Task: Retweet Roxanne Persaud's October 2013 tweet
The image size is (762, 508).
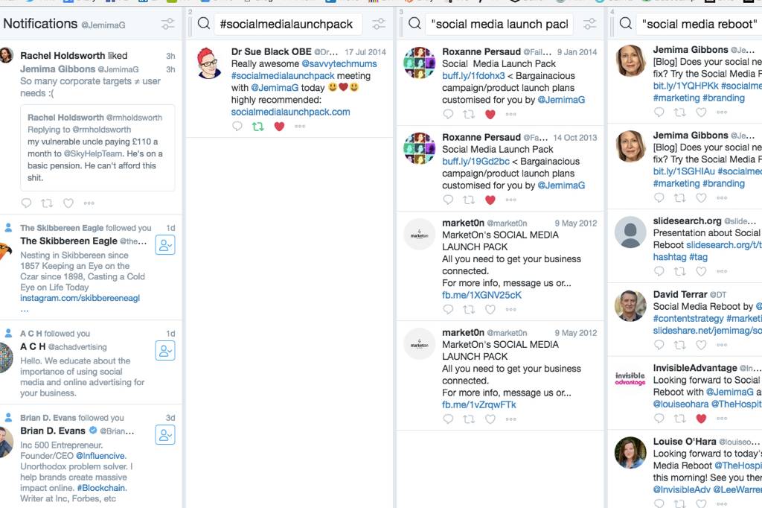Action: coord(470,199)
